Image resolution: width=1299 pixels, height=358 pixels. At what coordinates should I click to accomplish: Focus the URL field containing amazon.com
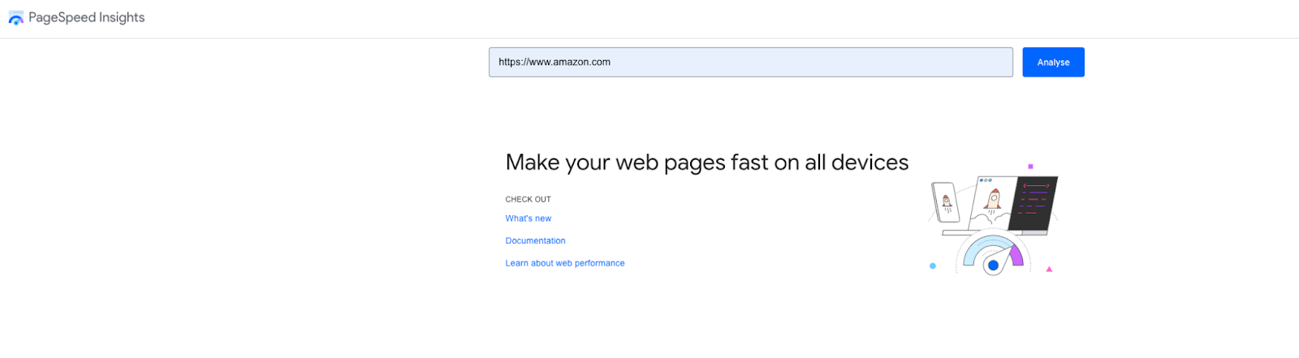750,63
